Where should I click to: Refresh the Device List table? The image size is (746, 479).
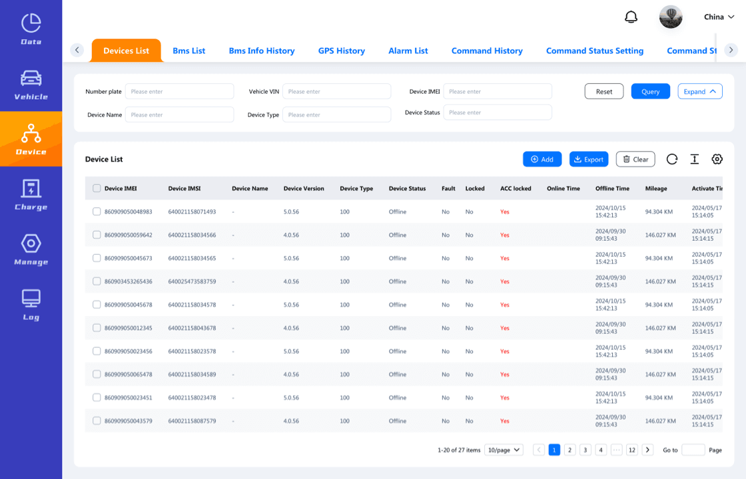(672, 159)
